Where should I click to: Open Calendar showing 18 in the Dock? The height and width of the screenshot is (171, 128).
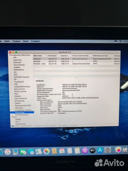click(x=62, y=151)
